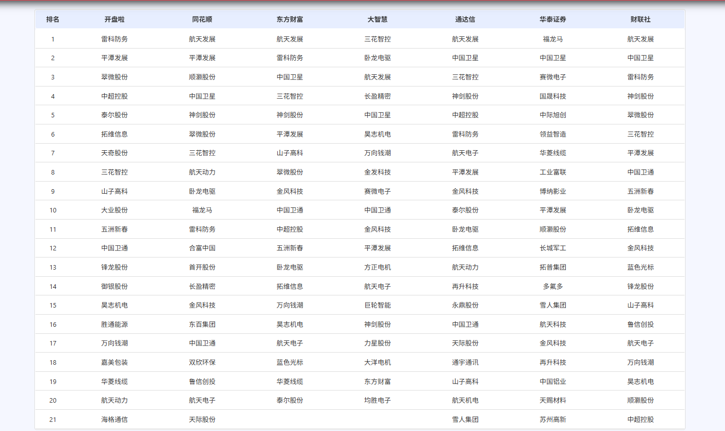Click the 工业富联 stock entry
Screen dimensions: 725x431
(552, 172)
